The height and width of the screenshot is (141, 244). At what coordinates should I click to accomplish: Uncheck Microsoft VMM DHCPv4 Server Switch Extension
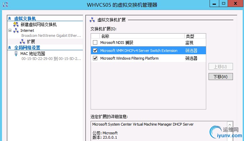click(x=95, y=50)
